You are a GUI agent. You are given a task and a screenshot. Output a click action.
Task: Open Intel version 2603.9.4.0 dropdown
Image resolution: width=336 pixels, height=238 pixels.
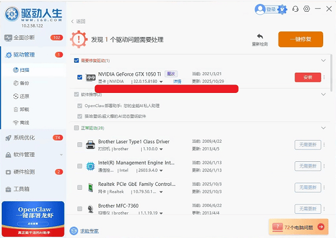pyautogui.click(x=161, y=171)
